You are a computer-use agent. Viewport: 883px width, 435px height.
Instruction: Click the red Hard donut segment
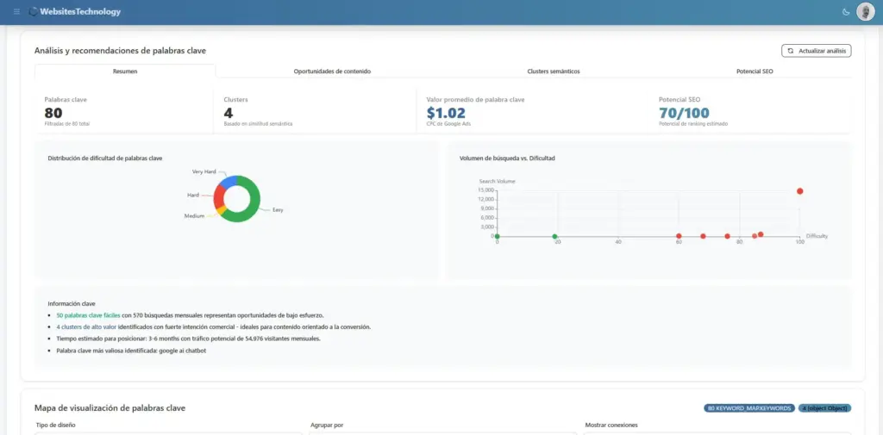[218, 196]
